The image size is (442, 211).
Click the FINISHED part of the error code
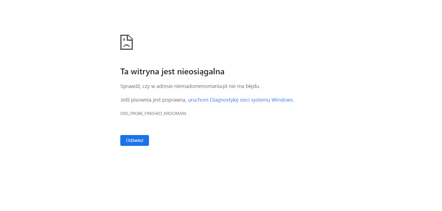pos(153,114)
